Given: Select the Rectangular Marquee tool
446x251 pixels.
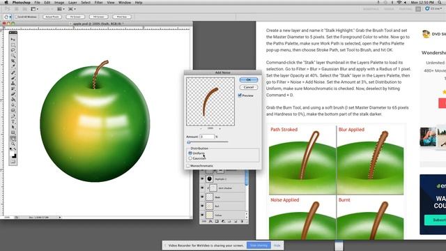Looking at the screenshot, I should click(13, 45).
